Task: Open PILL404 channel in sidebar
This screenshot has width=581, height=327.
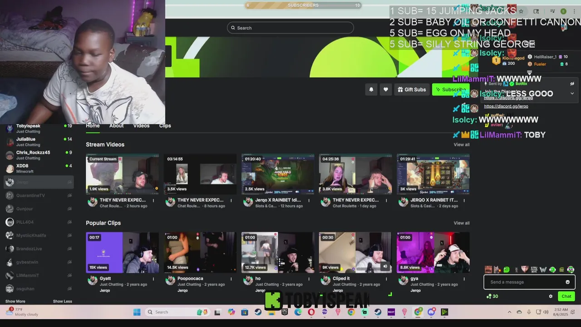Action: tap(39, 222)
